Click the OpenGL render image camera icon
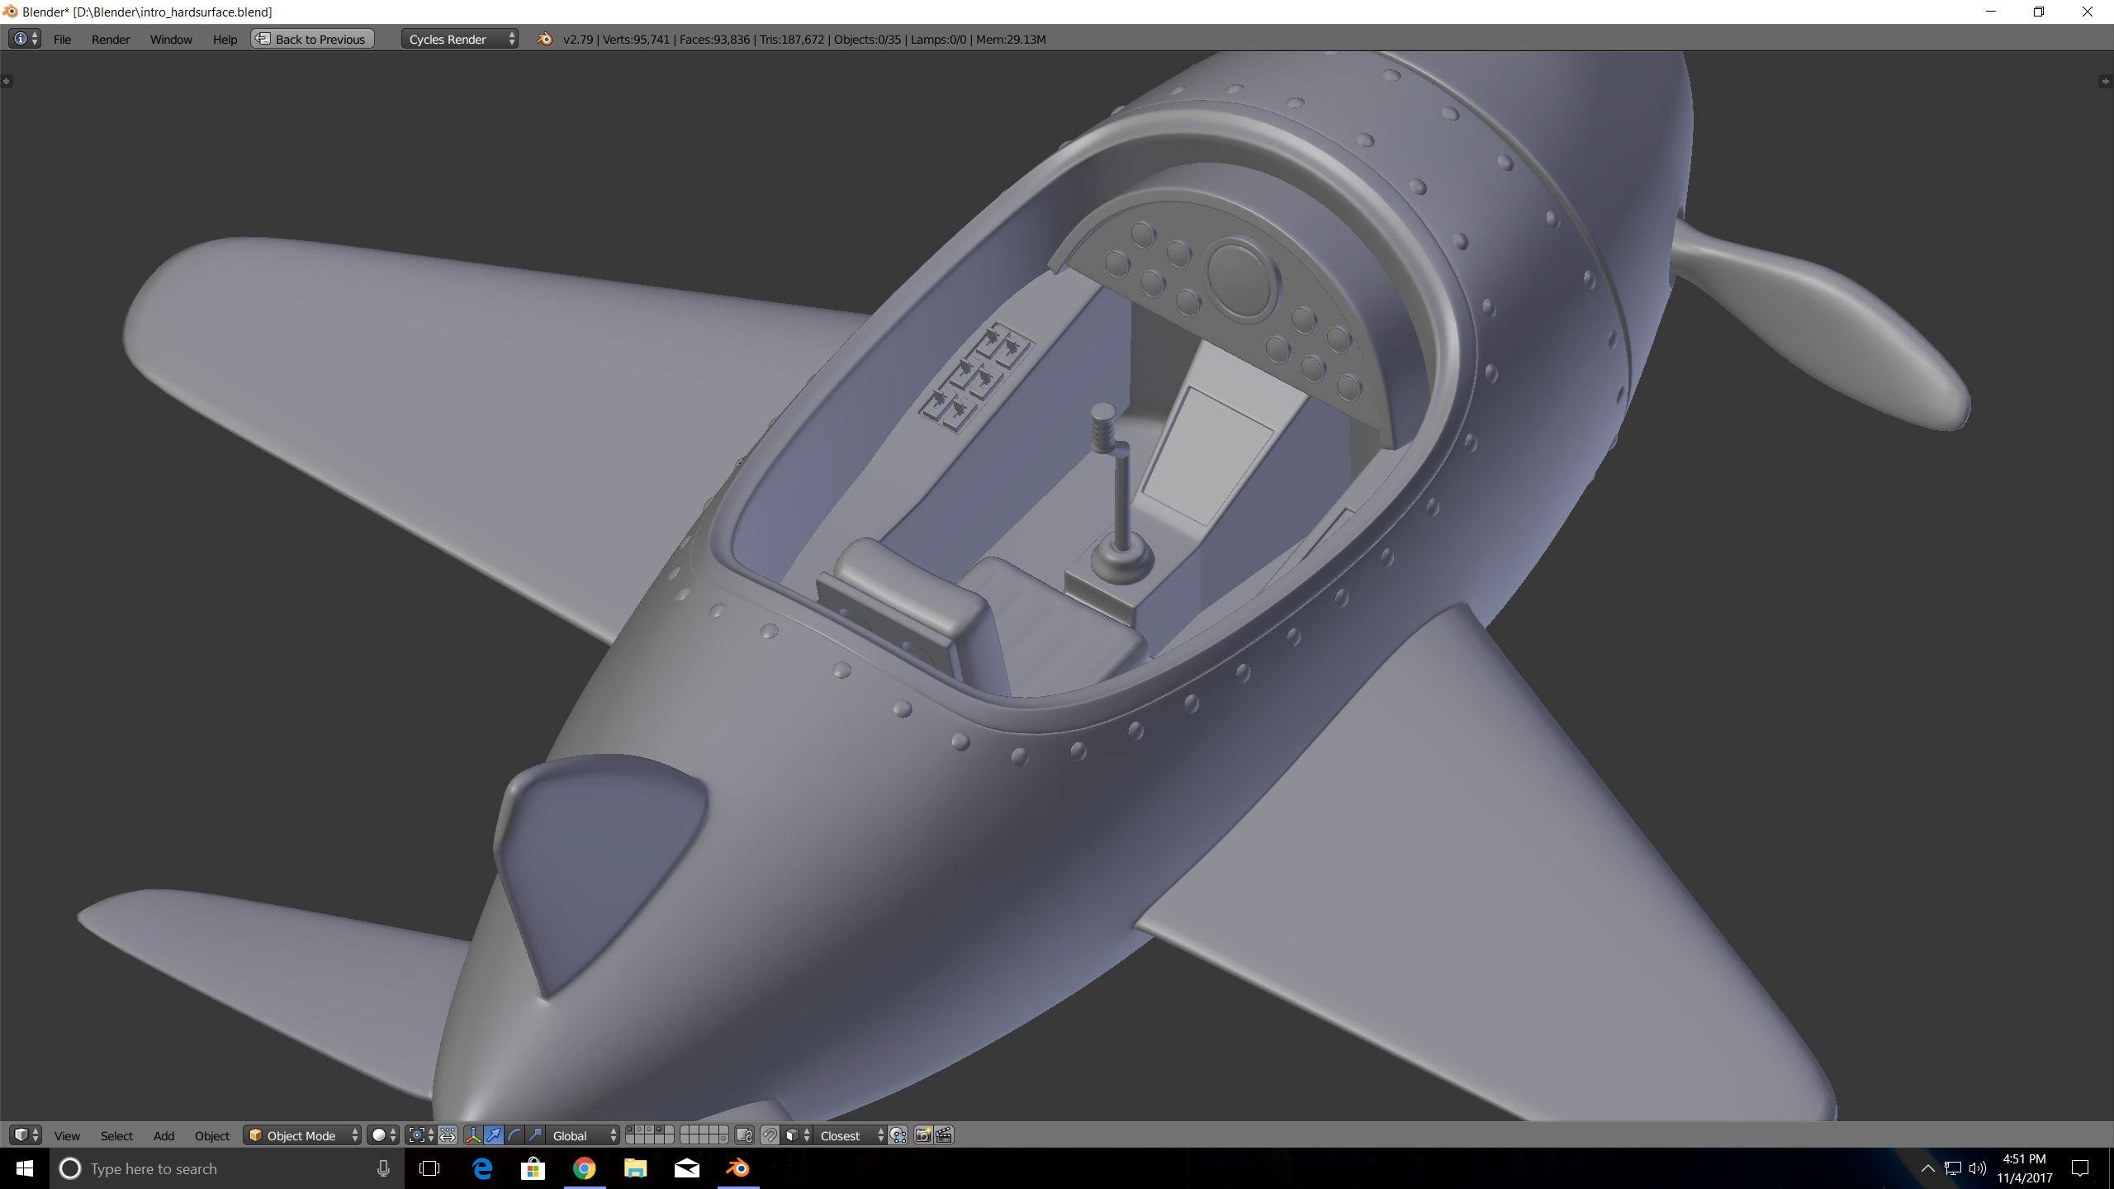Screen dimensions: 2114x1189 tap(922, 1135)
